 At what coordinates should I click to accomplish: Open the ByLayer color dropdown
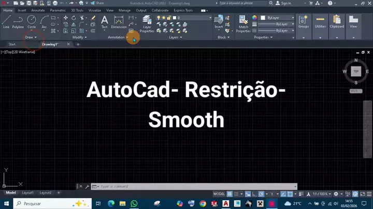(x=279, y=18)
